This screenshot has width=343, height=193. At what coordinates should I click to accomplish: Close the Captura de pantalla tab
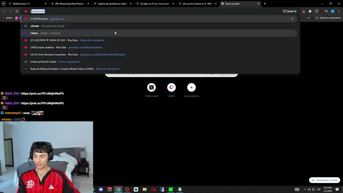click(131, 4)
